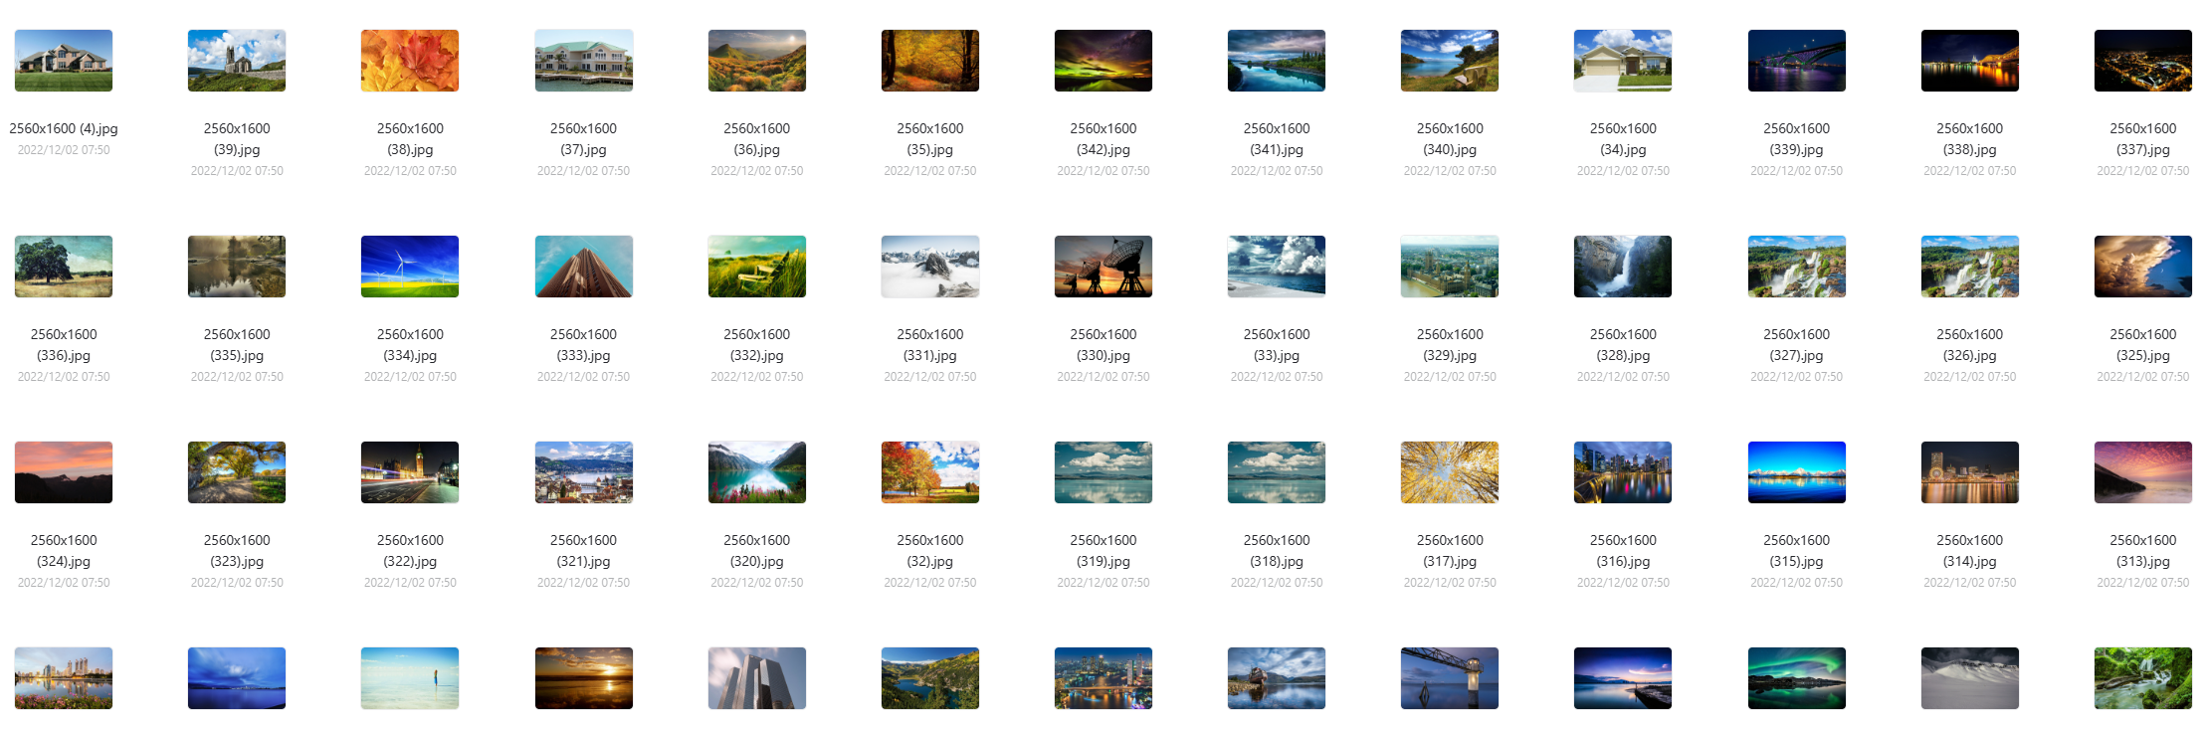Select the thumbnail for 2560x1600 (318).jpg
This screenshot has width=2208, height=730.
pyautogui.click(x=1277, y=472)
